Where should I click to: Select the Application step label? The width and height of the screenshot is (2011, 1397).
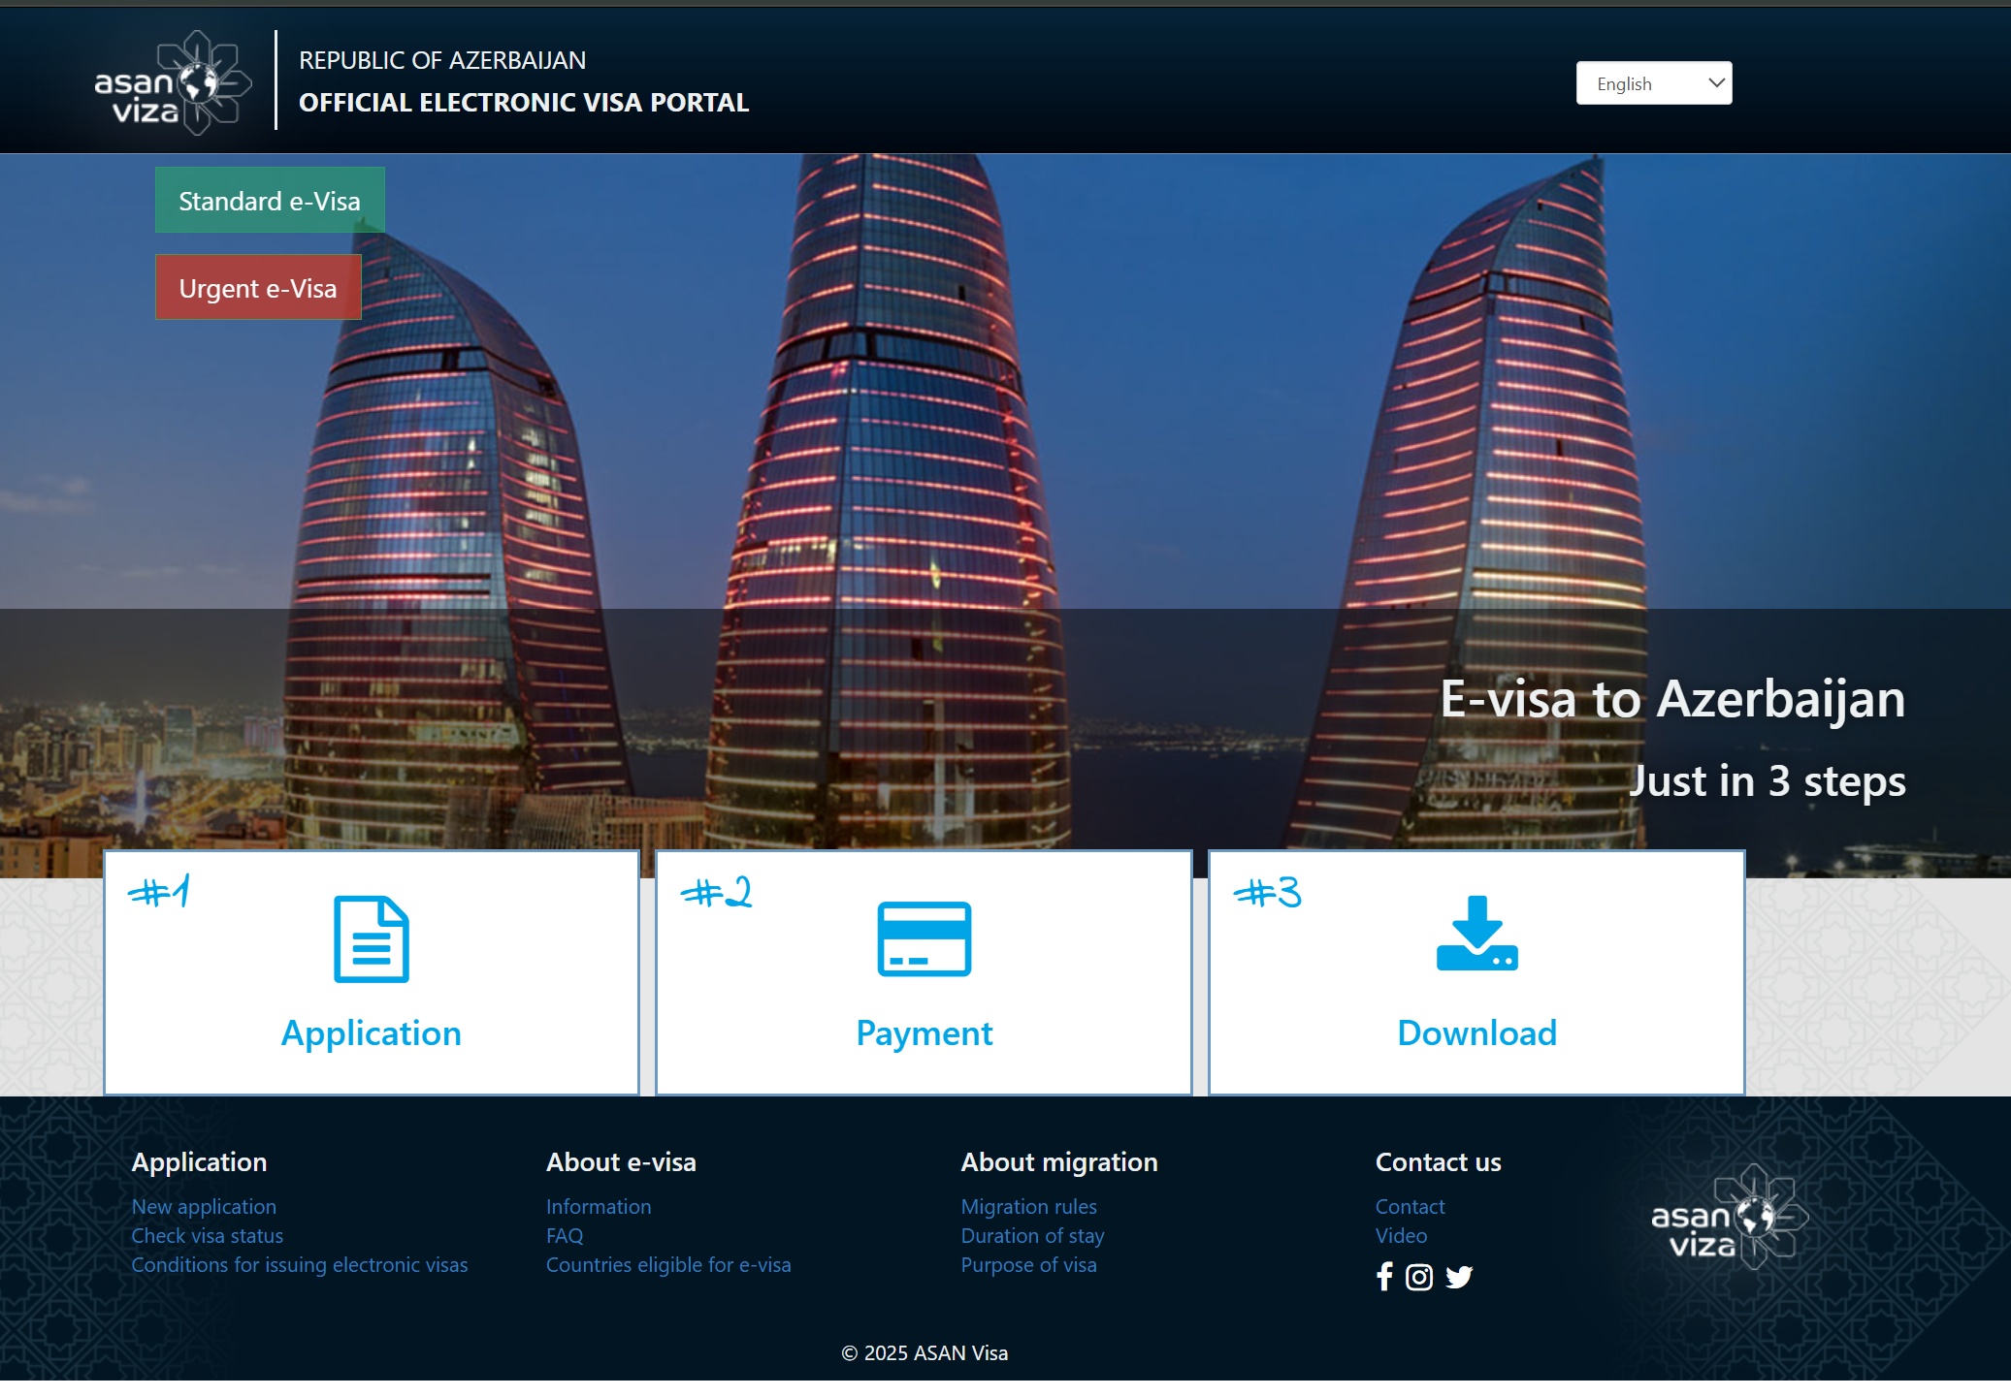tap(372, 1033)
